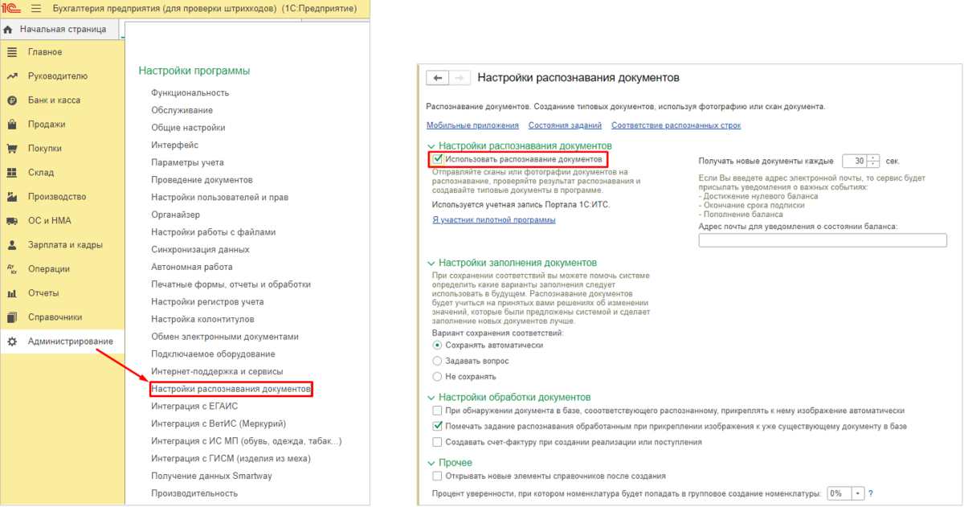Open Интернет-поддержка и сервисы item
The image size is (964, 507).
tap(217, 372)
